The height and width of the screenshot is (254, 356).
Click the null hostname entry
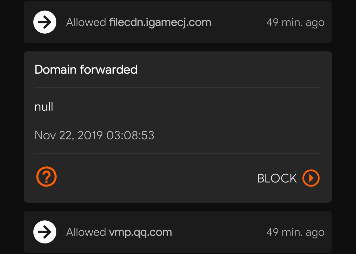[43, 106]
